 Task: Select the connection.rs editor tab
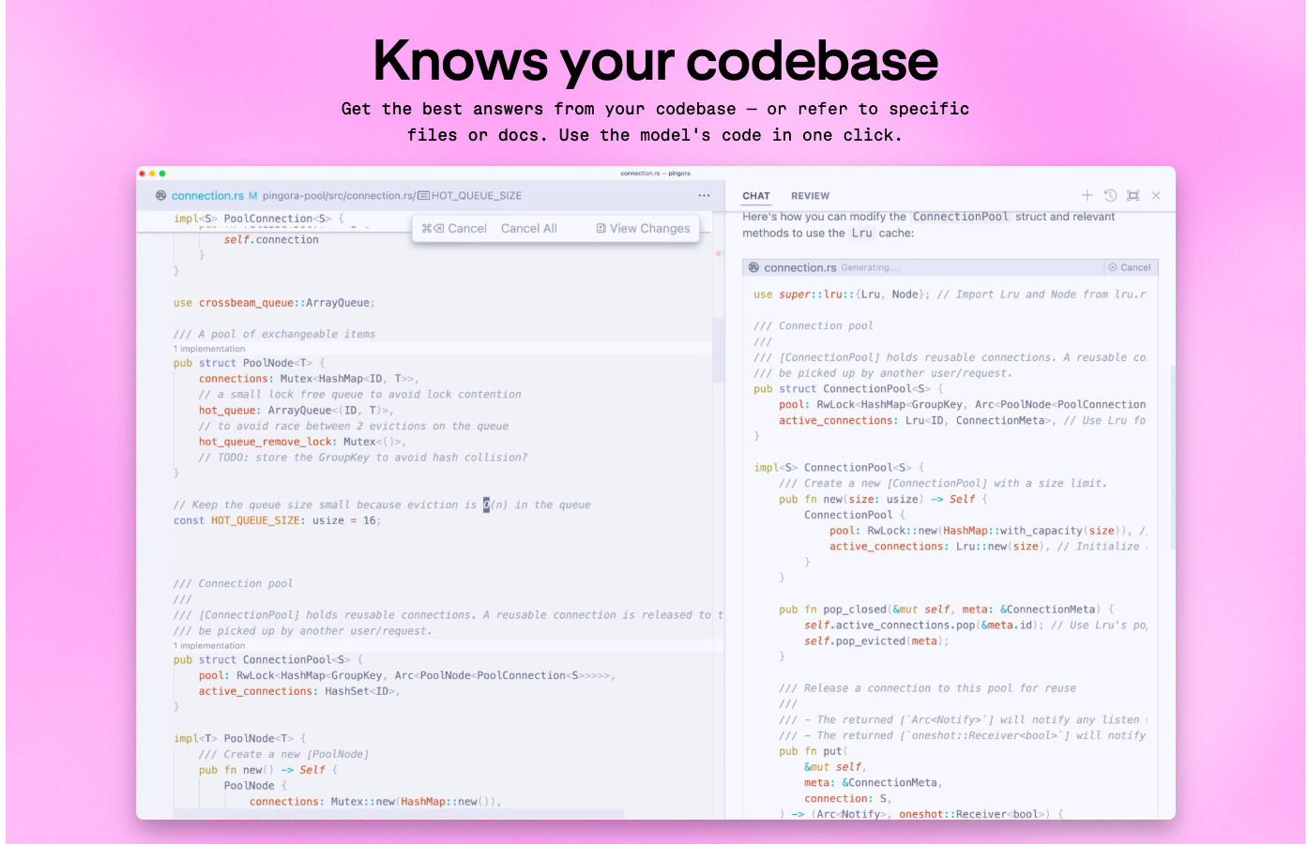(x=207, y=195)
